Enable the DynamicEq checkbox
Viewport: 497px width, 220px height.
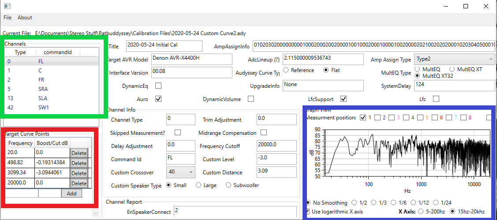pyautogui.click(x=158, y=86)
